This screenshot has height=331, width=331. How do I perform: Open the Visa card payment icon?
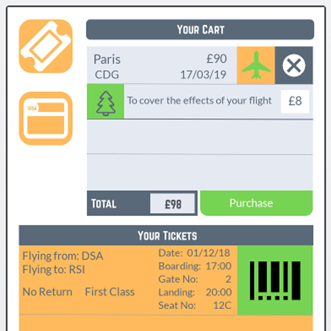click(x=46, y=118)
